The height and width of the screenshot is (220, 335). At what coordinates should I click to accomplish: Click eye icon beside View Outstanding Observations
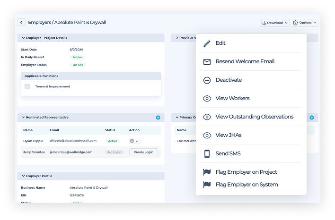pos(207,117)
